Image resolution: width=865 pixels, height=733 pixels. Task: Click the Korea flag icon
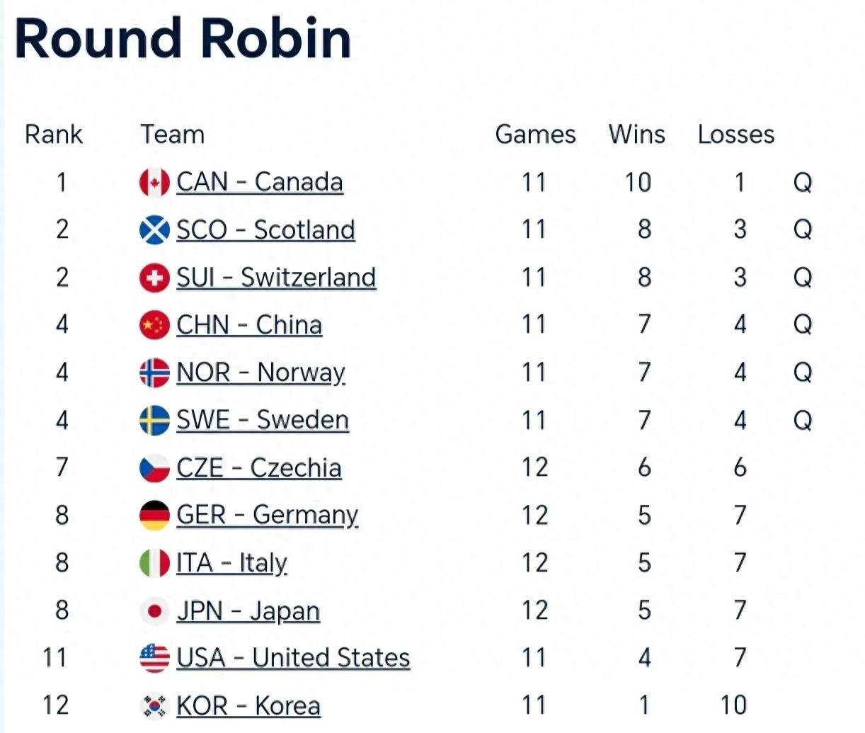coord(154,705)
